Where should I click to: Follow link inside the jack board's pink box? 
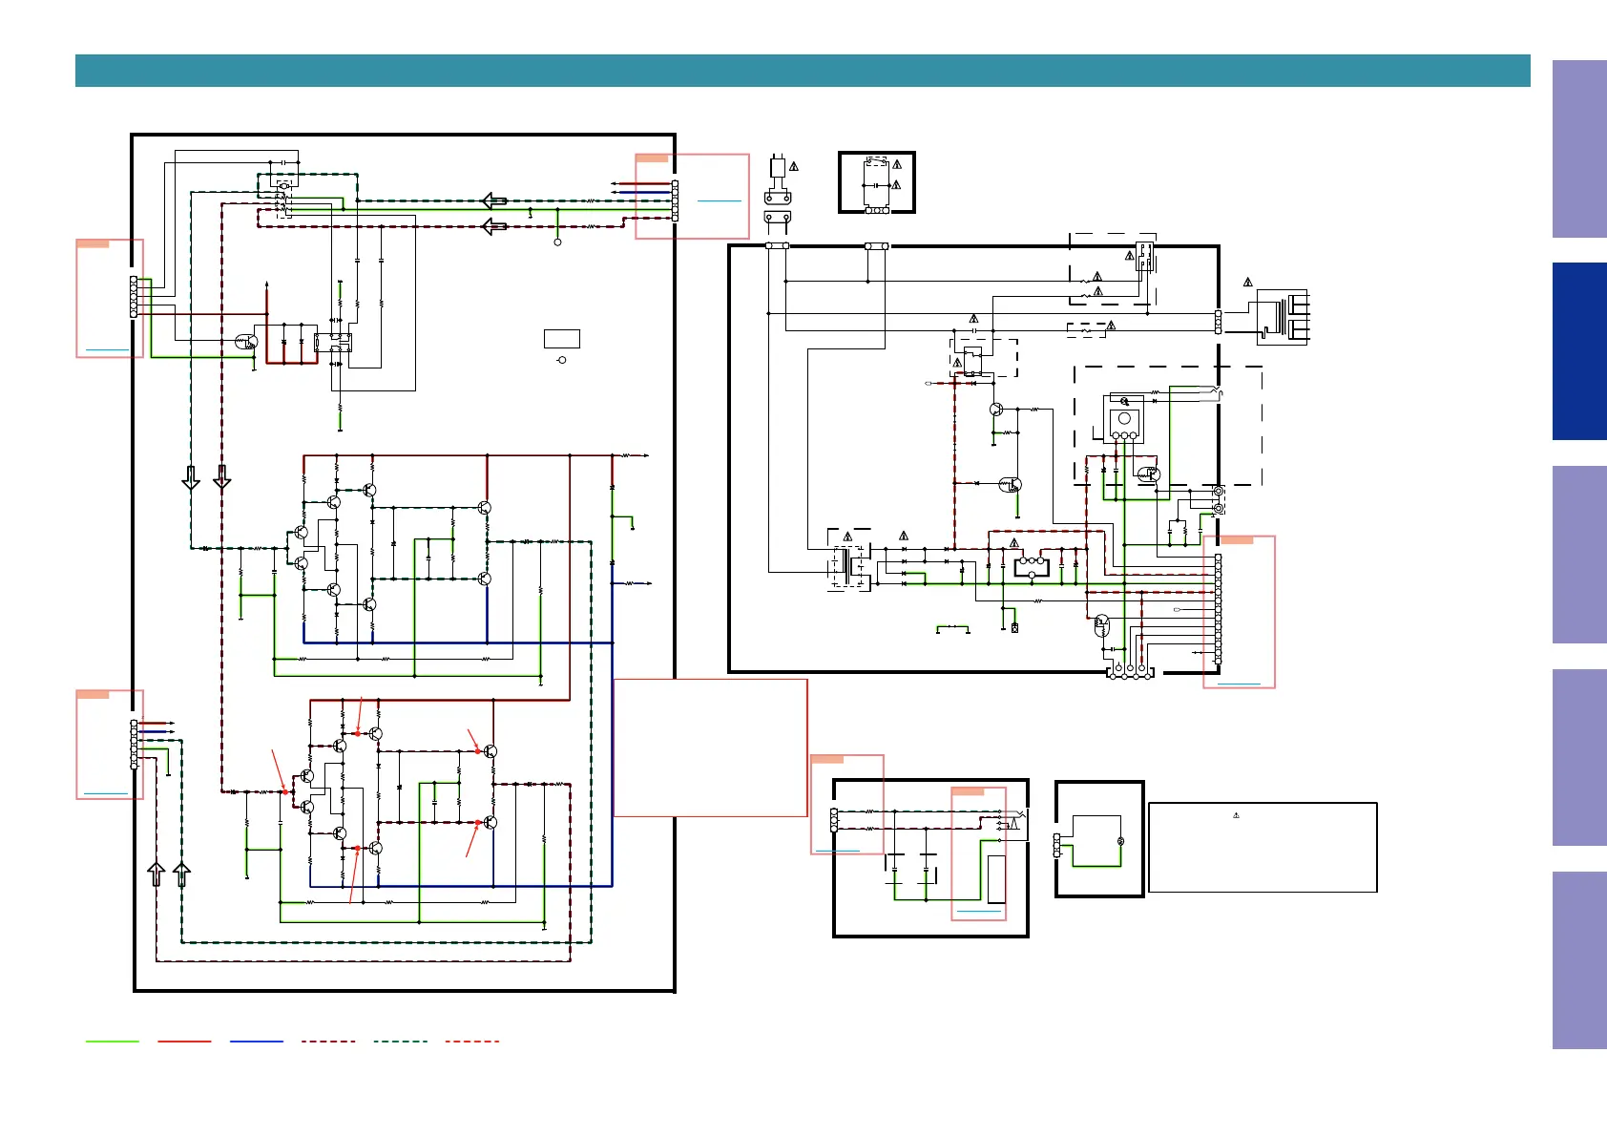(x=979, y=913)
